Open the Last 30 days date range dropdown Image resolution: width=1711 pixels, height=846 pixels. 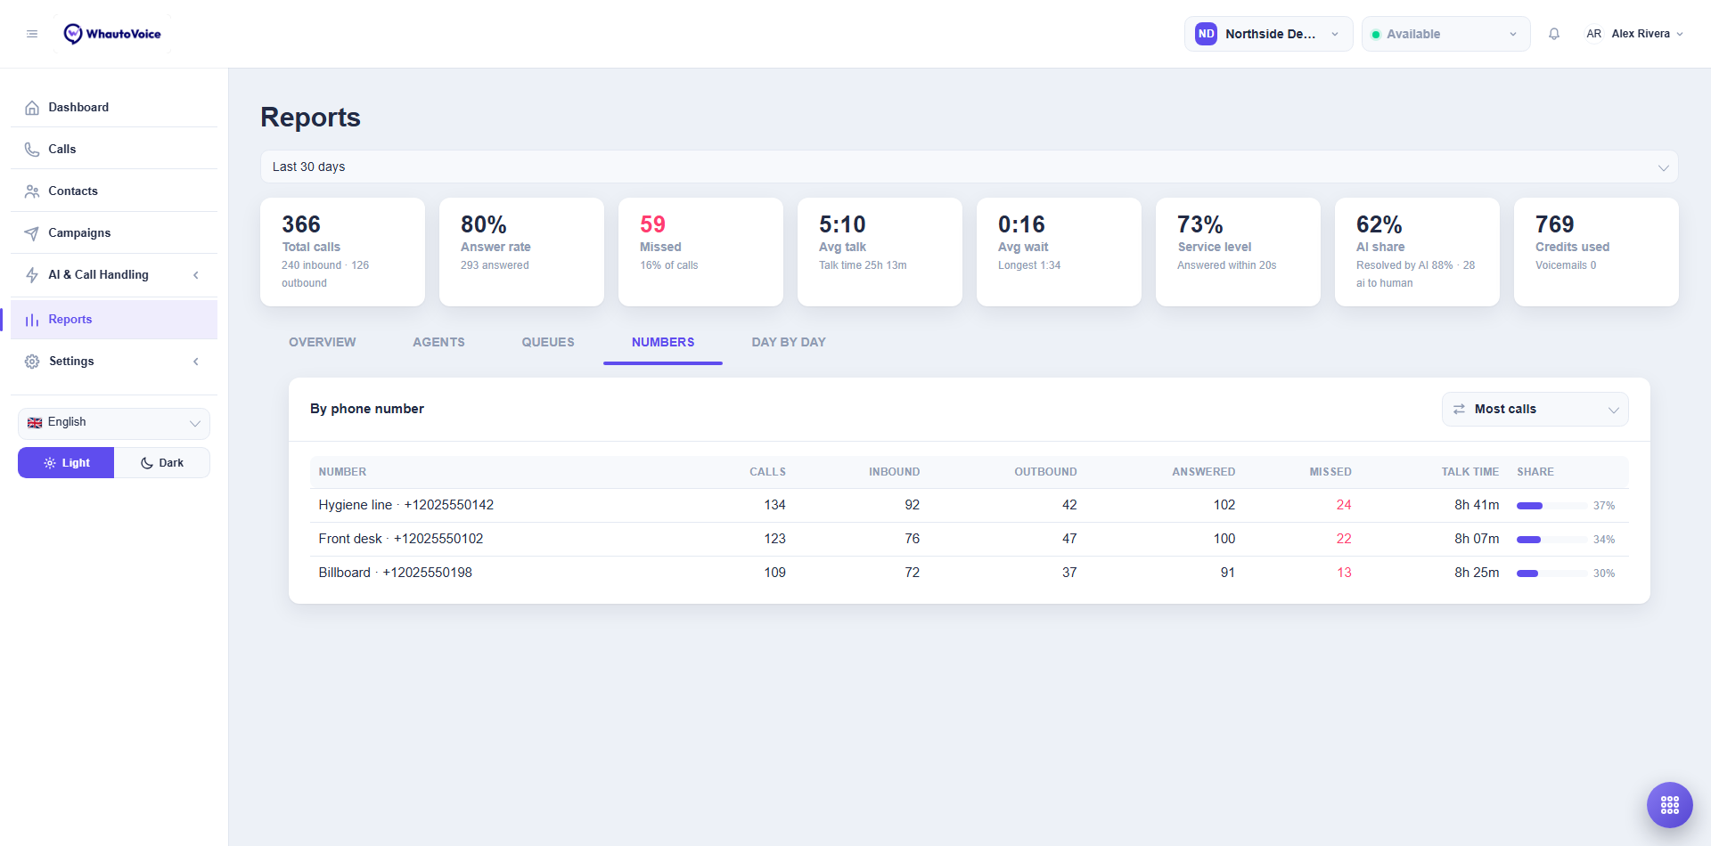coord(970,167)
